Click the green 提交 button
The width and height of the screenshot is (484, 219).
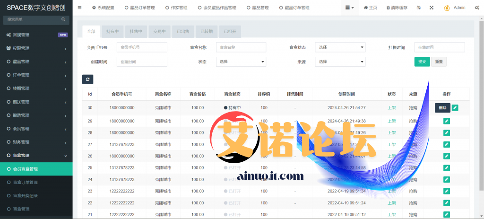pos(422,62)
